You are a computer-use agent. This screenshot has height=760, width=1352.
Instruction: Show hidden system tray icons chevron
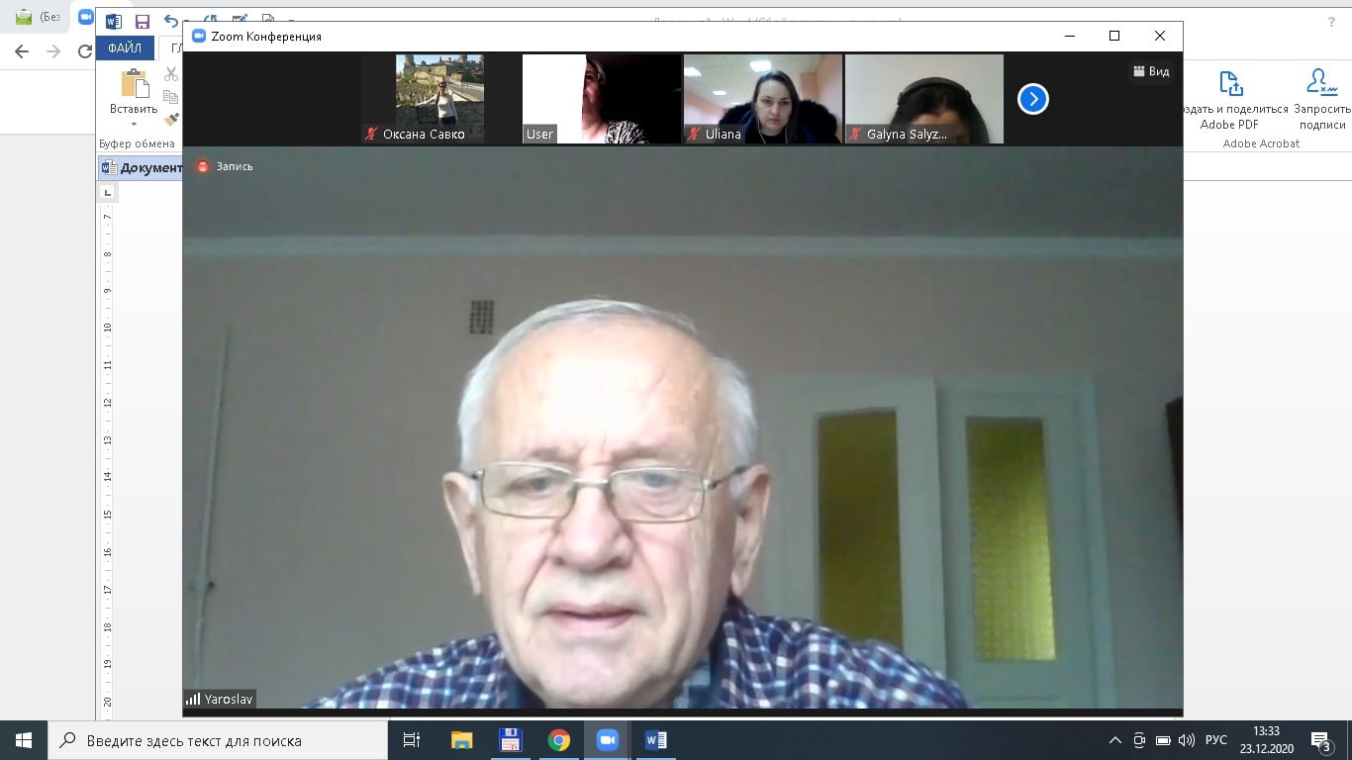1114,740
